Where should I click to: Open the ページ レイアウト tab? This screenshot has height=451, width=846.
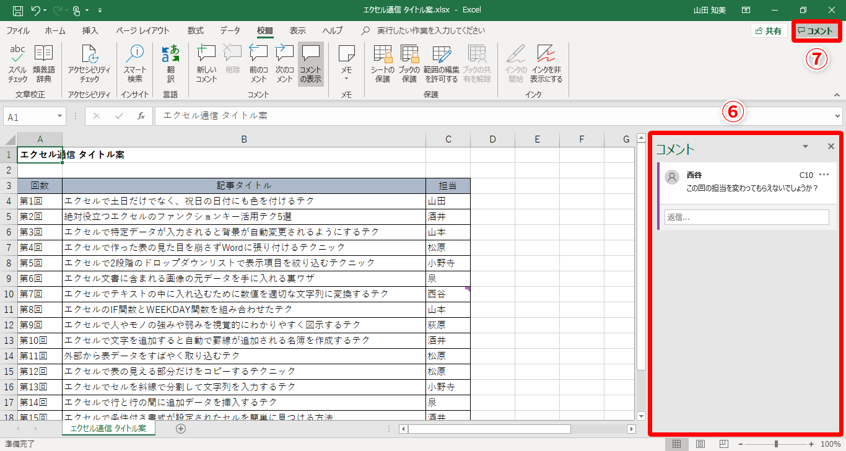point(142,30)
